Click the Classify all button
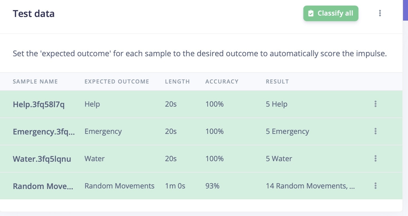Viewport: 408px width, 216px height. coord(331,13)
